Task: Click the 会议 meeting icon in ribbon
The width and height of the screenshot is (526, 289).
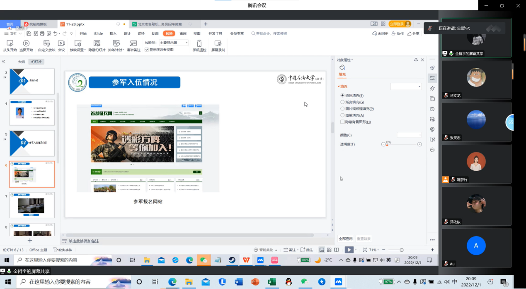Action: pos(61,43)
